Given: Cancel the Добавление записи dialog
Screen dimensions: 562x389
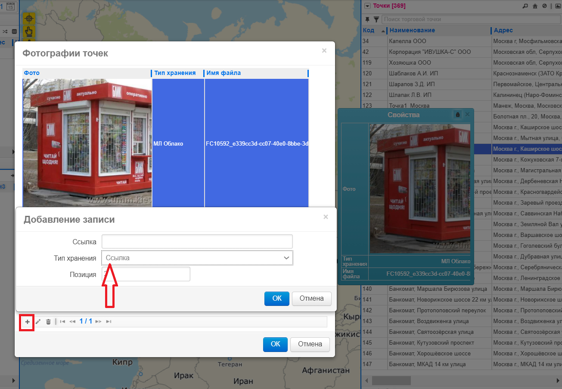Looking at the screenshot, I should (x=311, y=298).
